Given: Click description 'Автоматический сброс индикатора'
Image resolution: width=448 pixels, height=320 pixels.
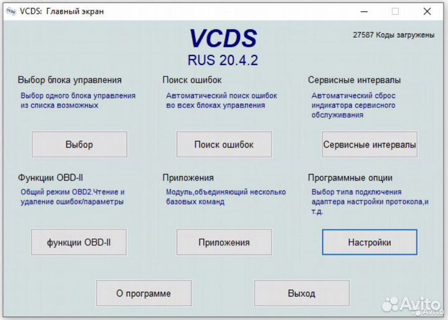Looking at the screenshot, I should point(353,105).
